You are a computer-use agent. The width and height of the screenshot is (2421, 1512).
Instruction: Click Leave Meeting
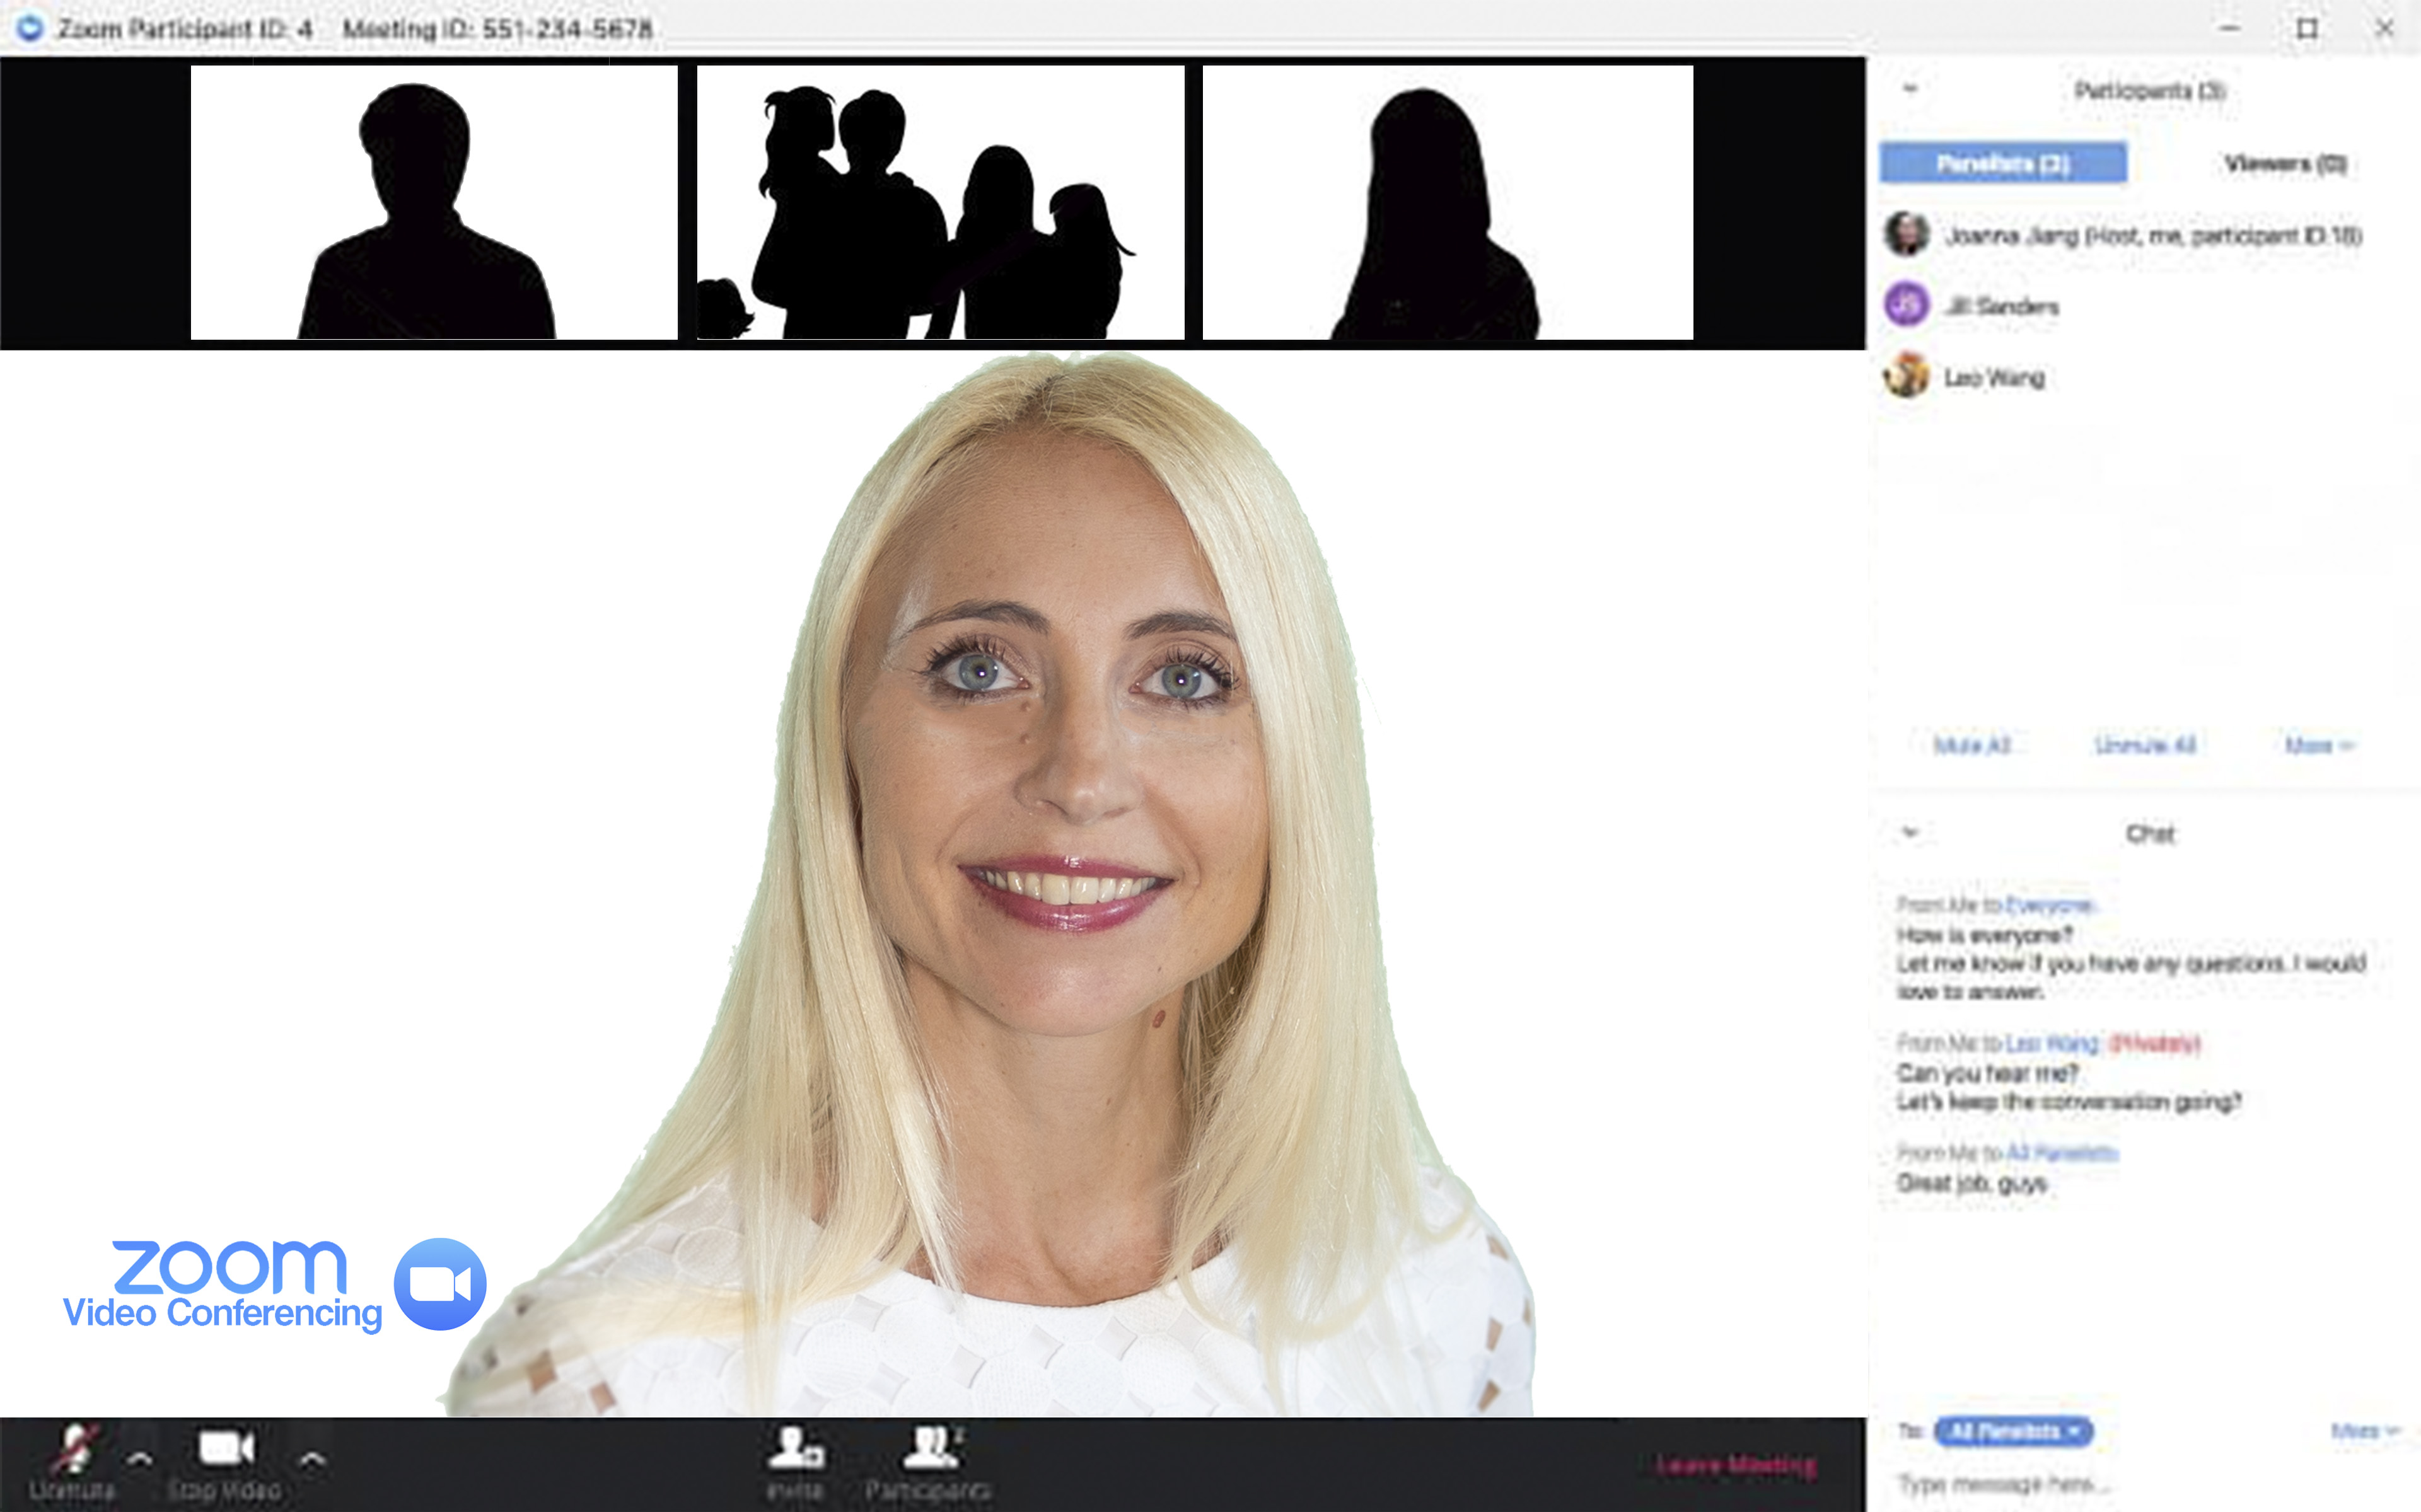pyautogui.click(x=1735, y=1465)
